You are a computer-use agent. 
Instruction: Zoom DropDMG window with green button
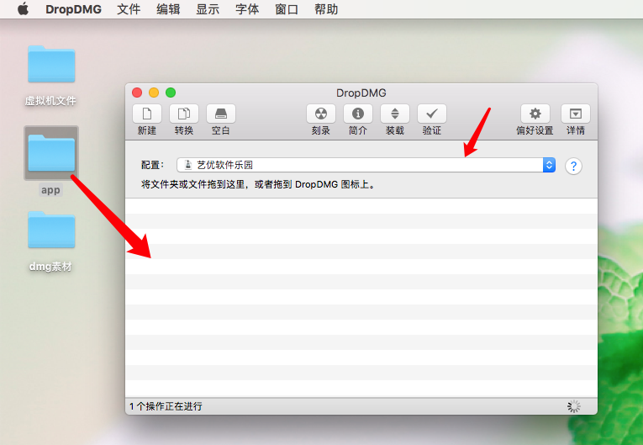(171, 93)
